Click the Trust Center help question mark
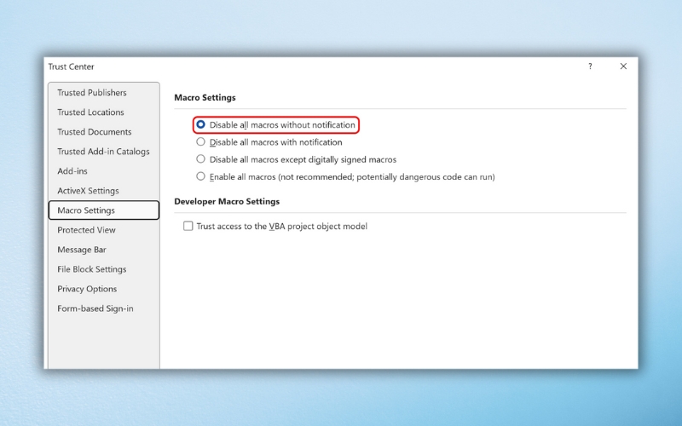682x426 pixels. 590,66
